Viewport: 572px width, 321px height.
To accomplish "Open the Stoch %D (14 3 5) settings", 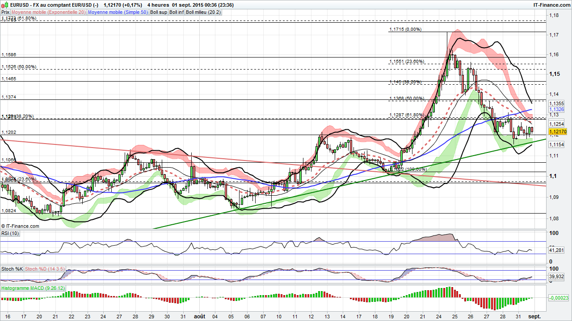I will pos(44,269).
